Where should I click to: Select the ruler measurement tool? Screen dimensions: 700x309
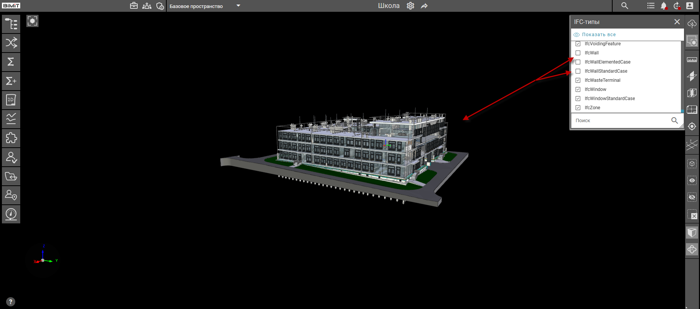[692, 59]
